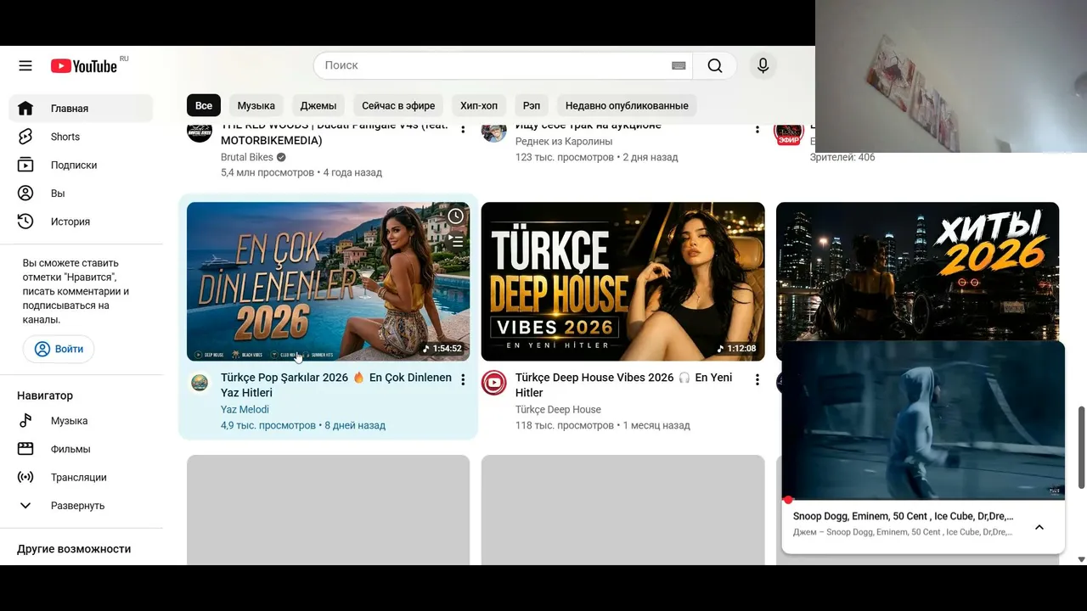Image resolution: width=1087 pixels, height=611 pixels.
Task: Click the miniplayer video with hooded figure
Action: pos(923,420)
